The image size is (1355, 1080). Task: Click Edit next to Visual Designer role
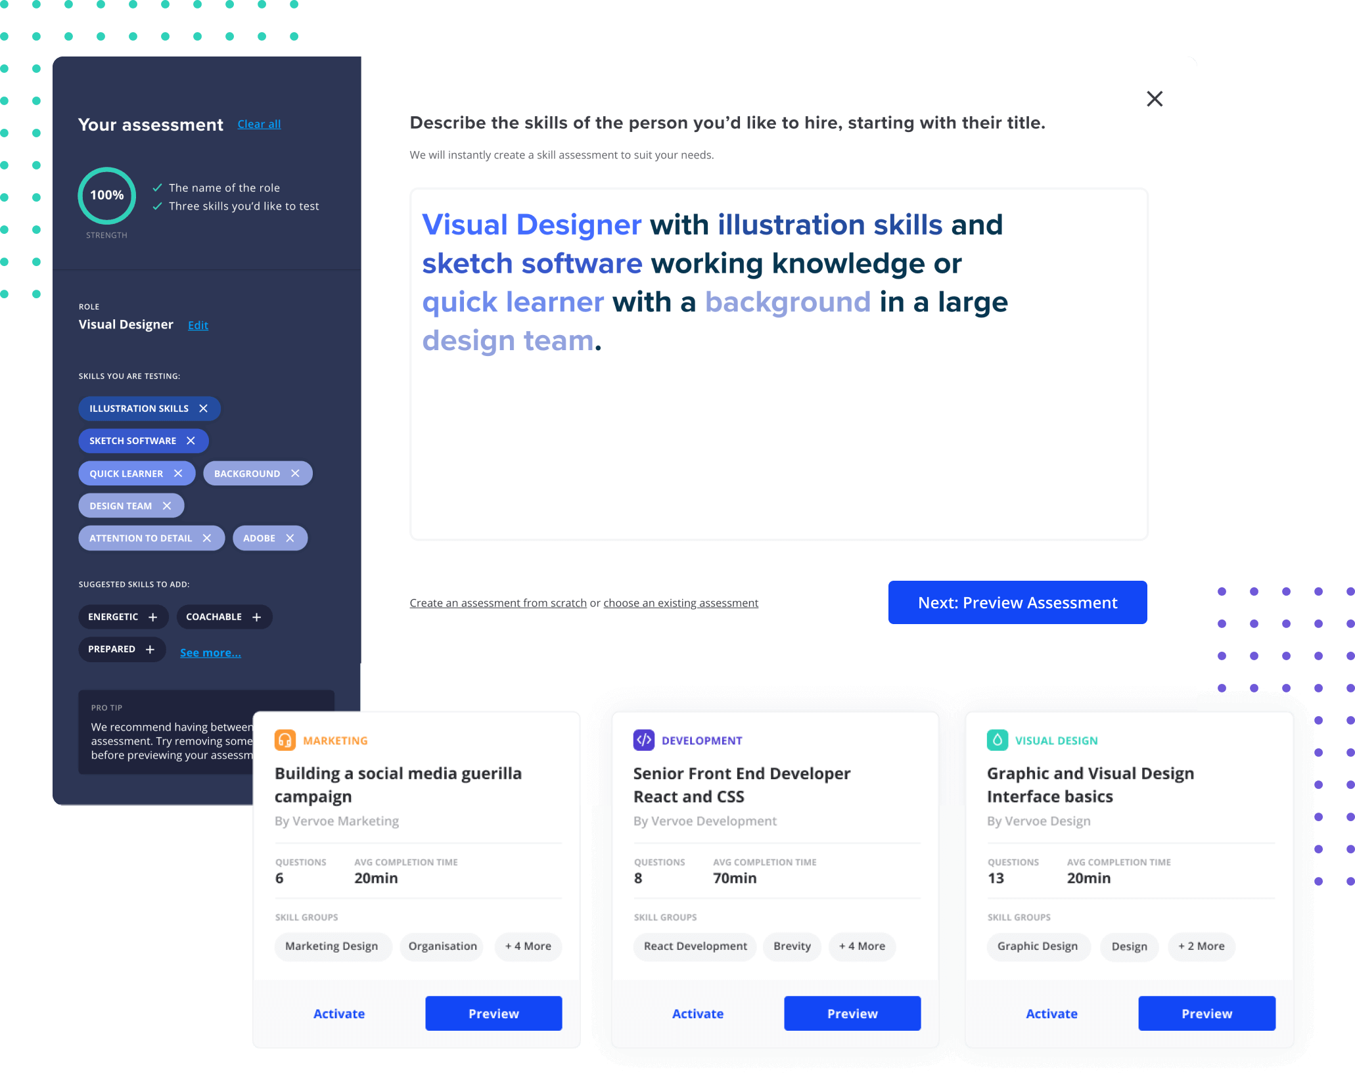196,324
